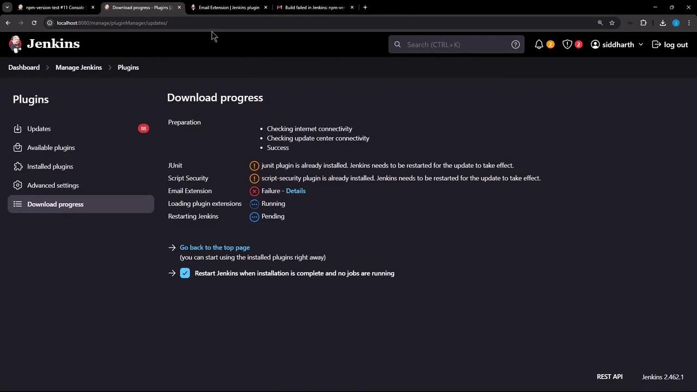Click the Download progress list icon
Screen dimensions: 697x392
[x=17, y=204]
